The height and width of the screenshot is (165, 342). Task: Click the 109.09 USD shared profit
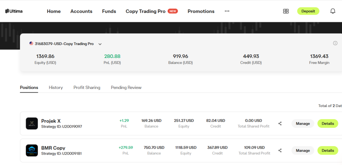pyautogui.click(x=254, y=148)
